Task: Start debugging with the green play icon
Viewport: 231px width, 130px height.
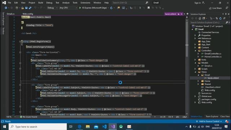Action: point(80,8)
